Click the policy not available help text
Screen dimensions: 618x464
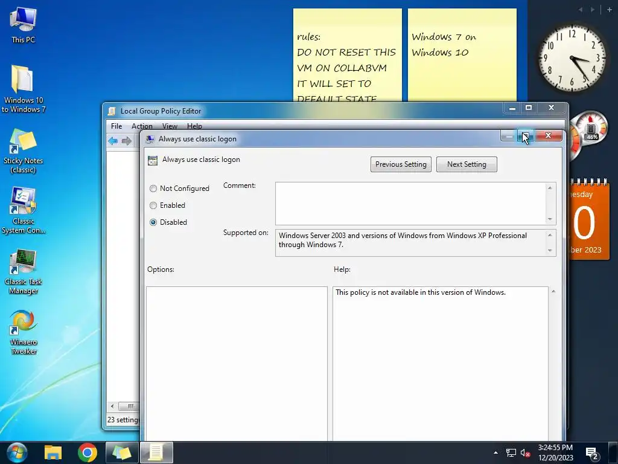421,292
